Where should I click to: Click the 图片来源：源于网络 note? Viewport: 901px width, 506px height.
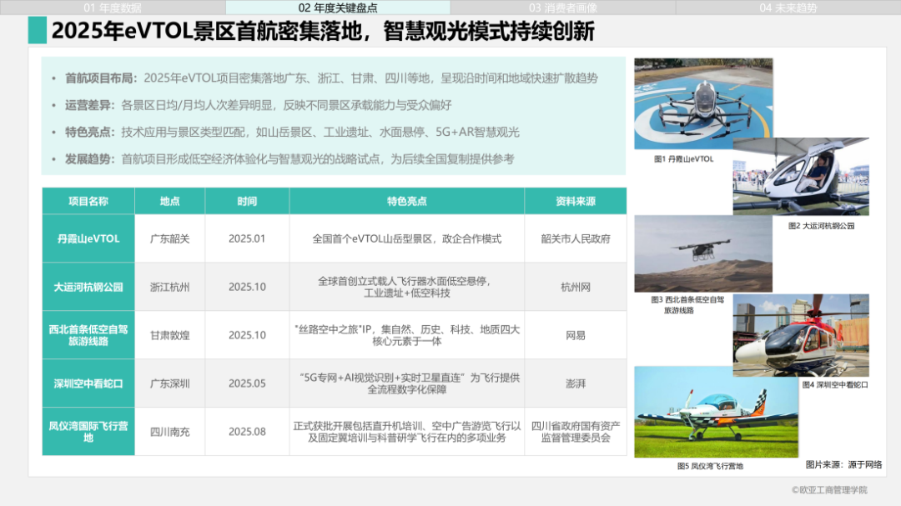[843, 464]
